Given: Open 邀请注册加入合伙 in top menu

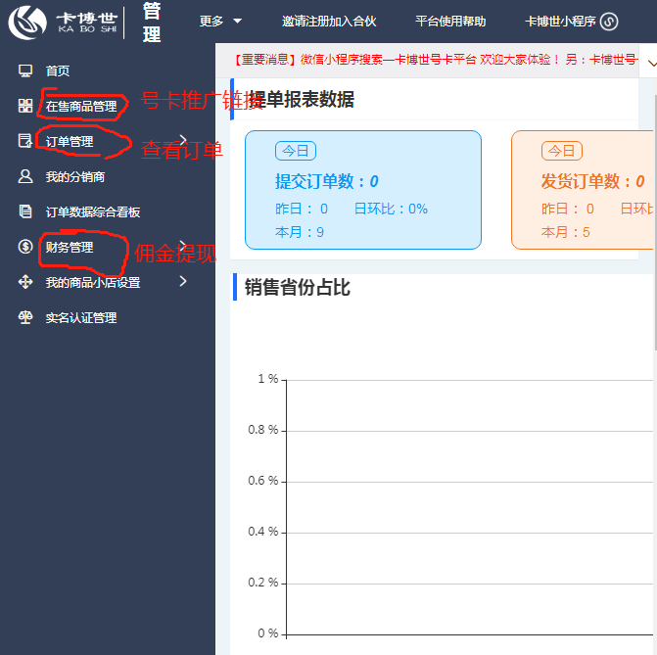Looking at the screenshot, I should 328,22.
